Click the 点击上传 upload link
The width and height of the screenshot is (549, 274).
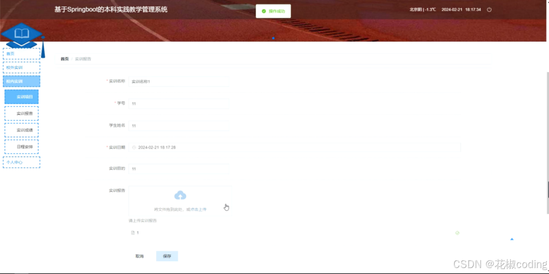coord(199,209)
